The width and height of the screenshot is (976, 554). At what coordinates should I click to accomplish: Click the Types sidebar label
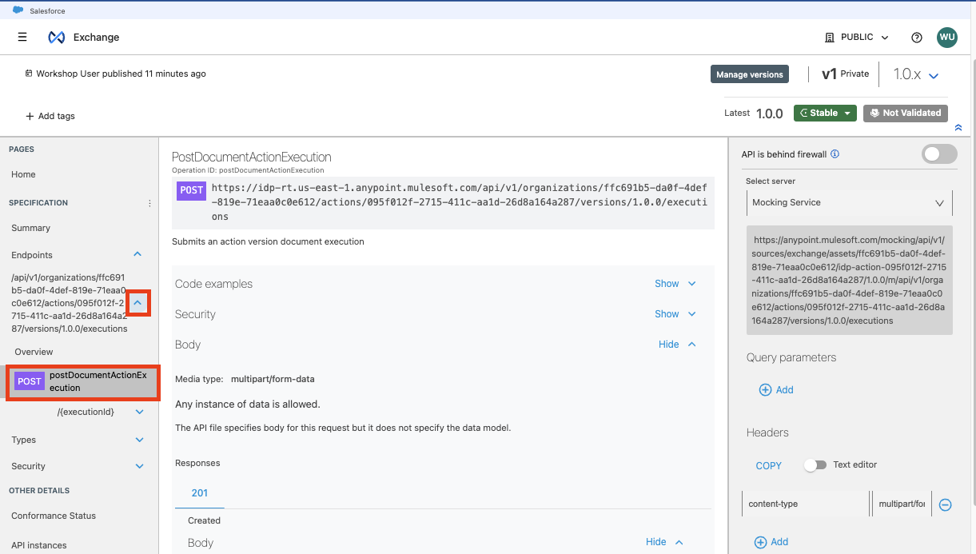[23, 440]
